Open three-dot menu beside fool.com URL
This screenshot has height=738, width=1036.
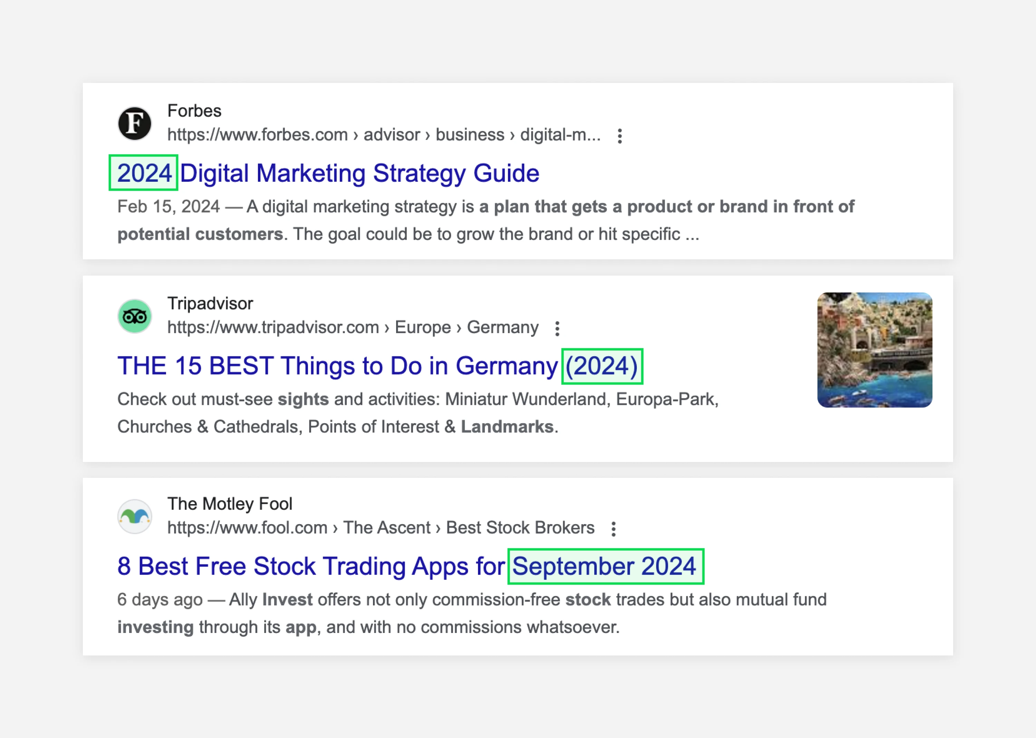614,529
